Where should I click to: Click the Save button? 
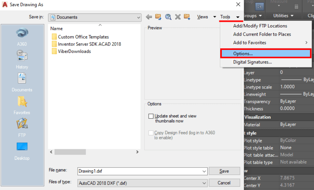coord(224,171)
